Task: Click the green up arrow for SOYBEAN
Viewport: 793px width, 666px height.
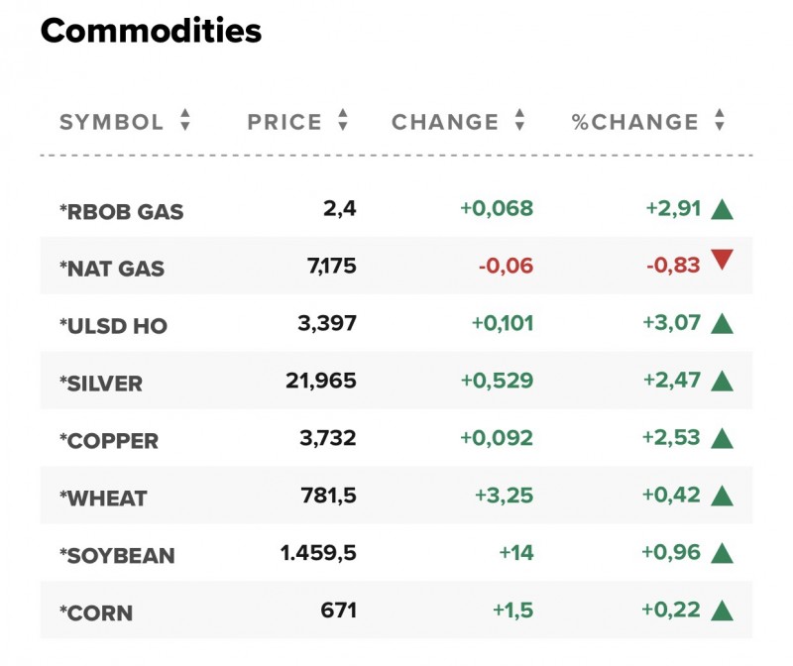Action: (x=722, y=553)
